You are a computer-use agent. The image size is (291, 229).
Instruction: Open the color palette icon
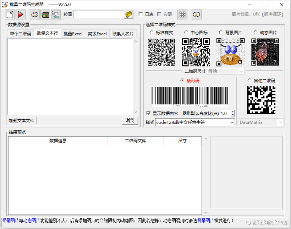coord(35,15)
